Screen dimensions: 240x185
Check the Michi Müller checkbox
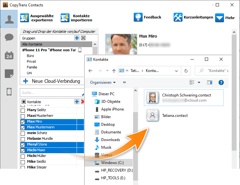click(x=23, y=156)
